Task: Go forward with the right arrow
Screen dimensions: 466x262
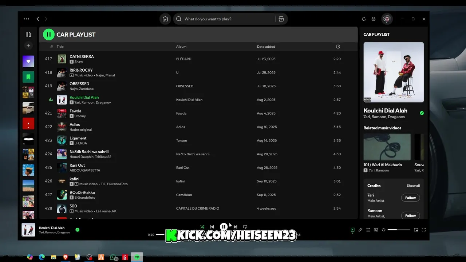Action: 46,19
